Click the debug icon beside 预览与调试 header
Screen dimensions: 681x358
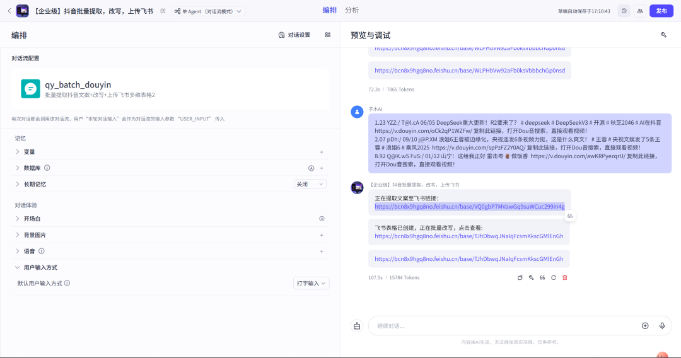[x=663, y=35]
